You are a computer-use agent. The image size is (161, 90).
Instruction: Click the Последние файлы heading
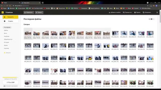(x=32, y=19)
